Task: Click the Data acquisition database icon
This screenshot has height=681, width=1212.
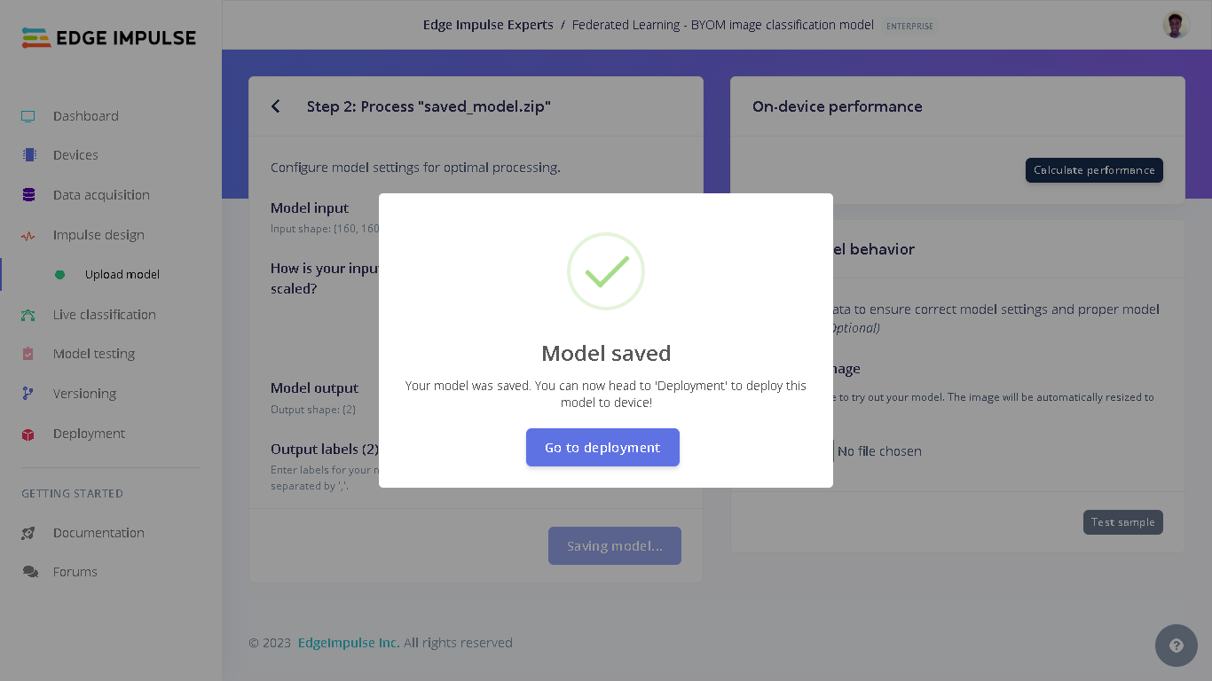Action: click(28, 195)
